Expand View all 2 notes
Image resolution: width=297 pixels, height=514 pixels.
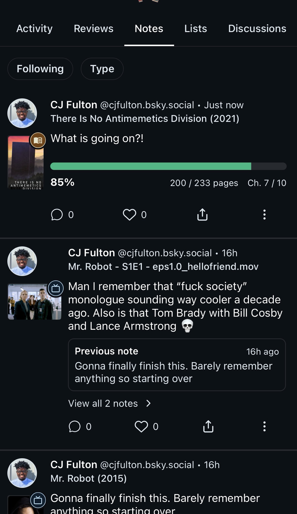(x=109, y=403)
